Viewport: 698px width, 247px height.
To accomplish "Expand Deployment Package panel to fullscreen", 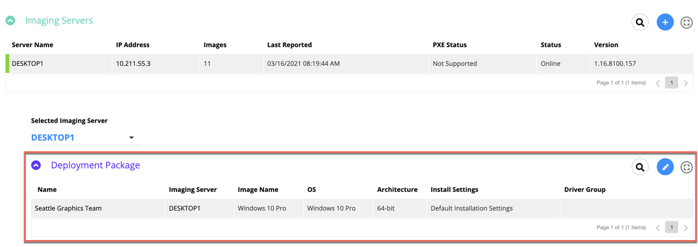I will pyautogui.click(x=687, y=167).
